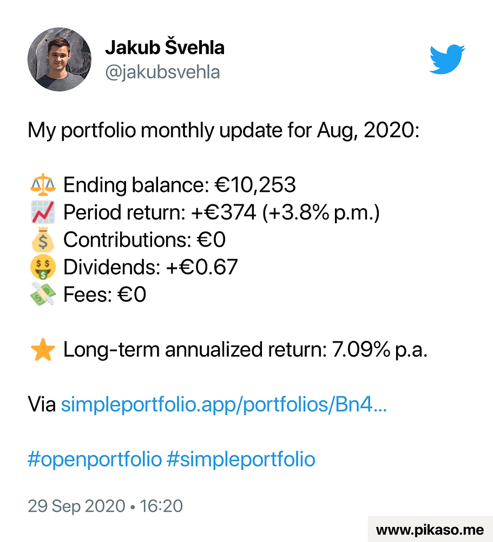This screenshot has width=493, height=542.
Task: Open the @jakubsvehla handle
Action: pos(162,72)
